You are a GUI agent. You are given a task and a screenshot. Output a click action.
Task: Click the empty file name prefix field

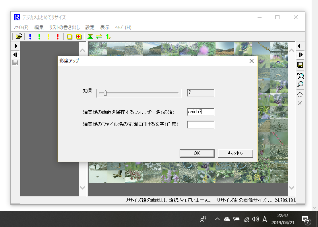(x=200, y=125)
